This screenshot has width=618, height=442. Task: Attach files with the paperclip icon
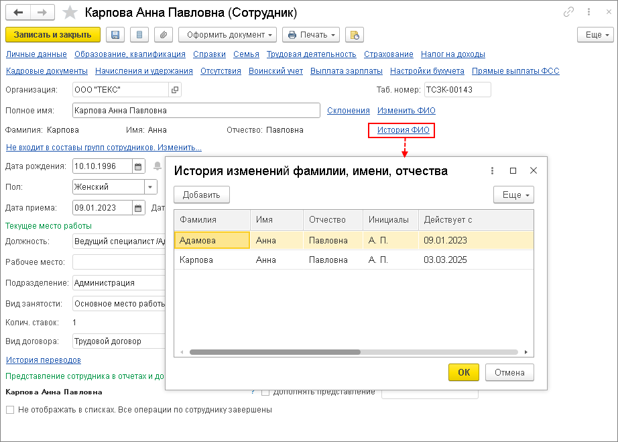coord(164,35)
